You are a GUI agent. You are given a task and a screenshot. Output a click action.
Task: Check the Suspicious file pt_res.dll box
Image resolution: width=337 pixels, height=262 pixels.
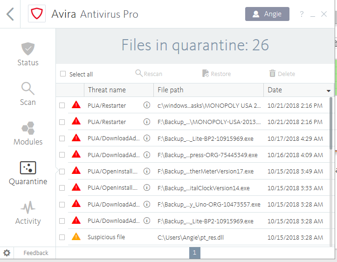(62, 237)
